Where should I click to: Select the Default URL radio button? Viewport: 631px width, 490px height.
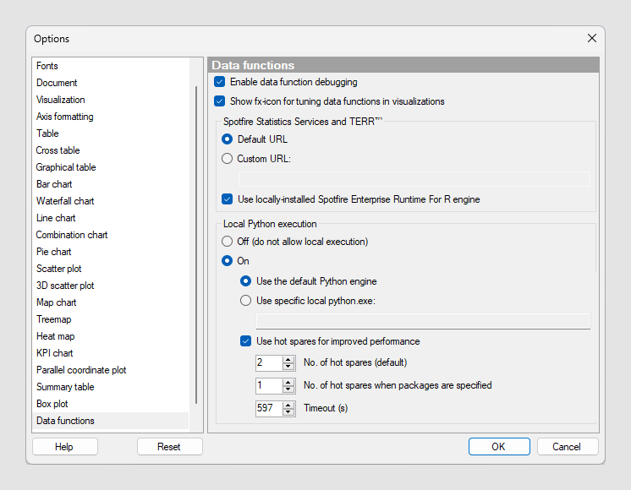[227, 139]
